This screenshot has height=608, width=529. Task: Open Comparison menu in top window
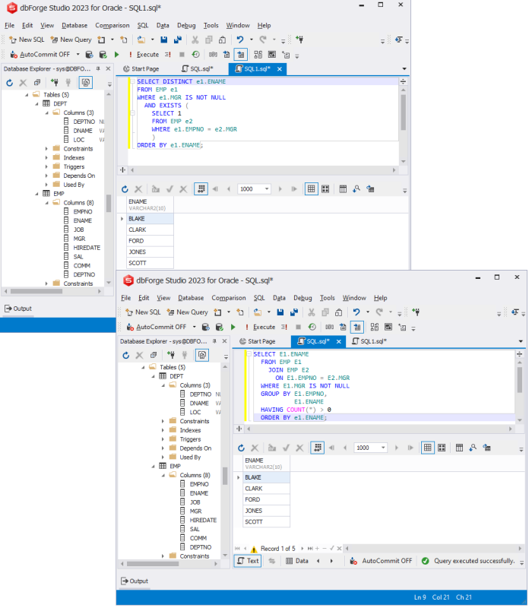[112, 25]
